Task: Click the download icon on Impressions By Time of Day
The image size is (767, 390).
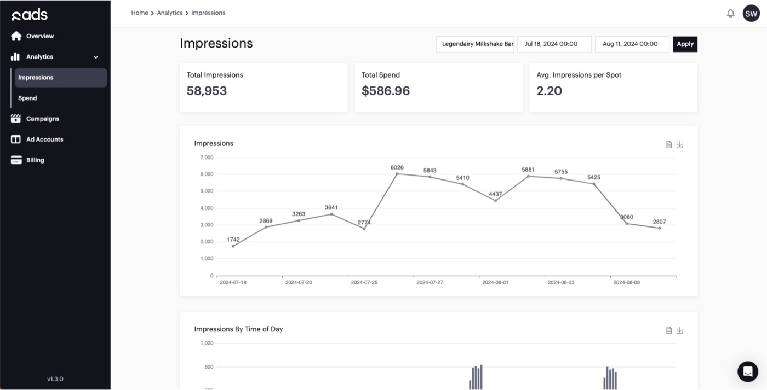Action: coord(680,330)
